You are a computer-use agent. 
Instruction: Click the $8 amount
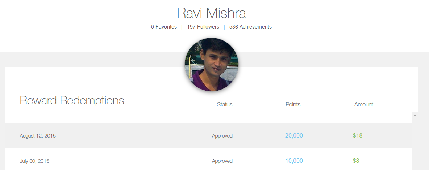pos(356,161)
